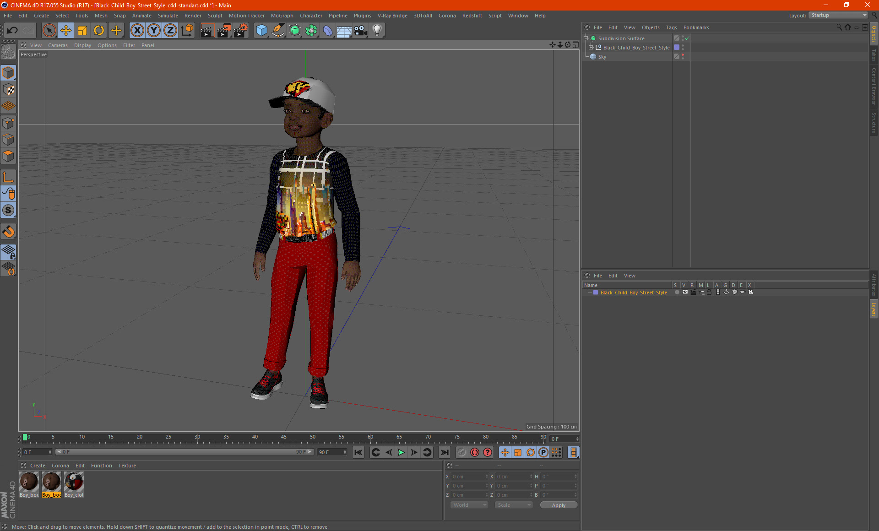Go to end of animation
Image resolution: width=879 pixels, height=531 pixels.
[445, 452]
